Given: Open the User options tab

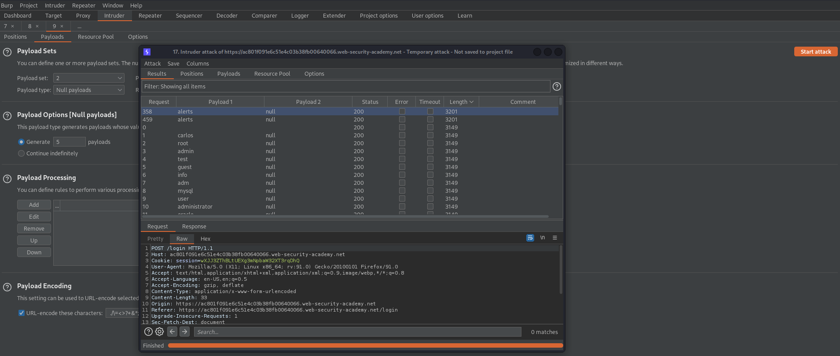Looking at the screenshot, I should [x=428, y=15].
